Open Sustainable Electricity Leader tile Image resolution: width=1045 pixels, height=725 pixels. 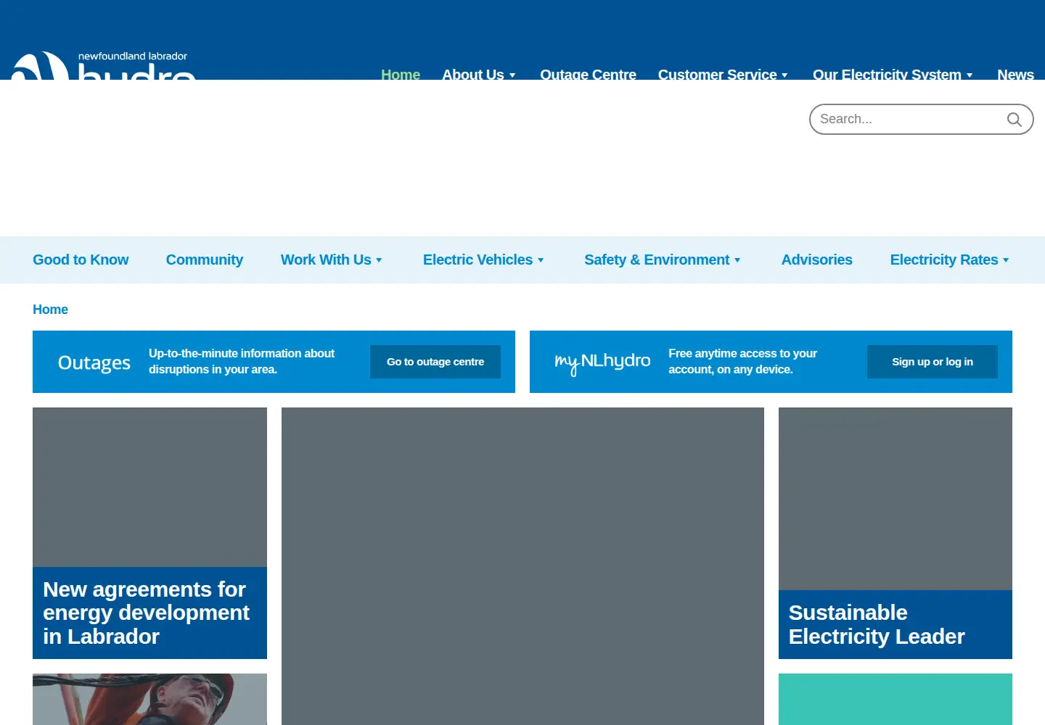pyautogui.click(x=896, y=533)
